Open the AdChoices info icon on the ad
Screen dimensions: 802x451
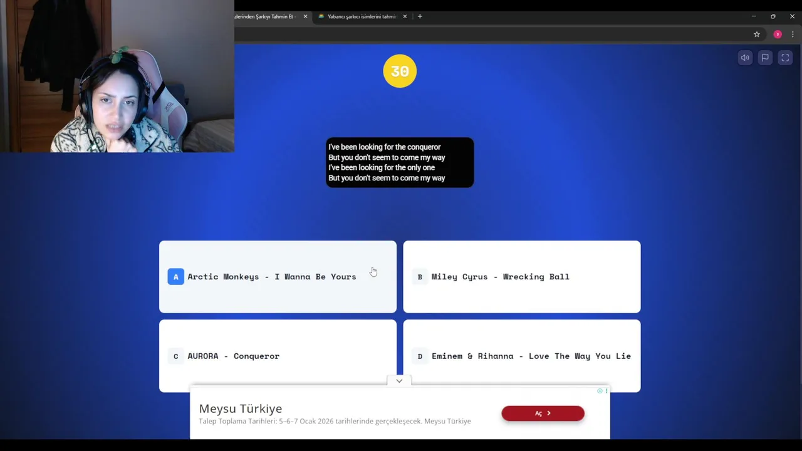(600, 391)
